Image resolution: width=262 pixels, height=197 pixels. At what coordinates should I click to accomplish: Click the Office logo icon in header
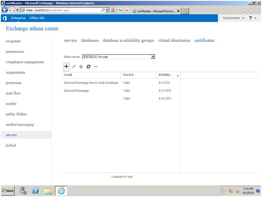[5, 18]
